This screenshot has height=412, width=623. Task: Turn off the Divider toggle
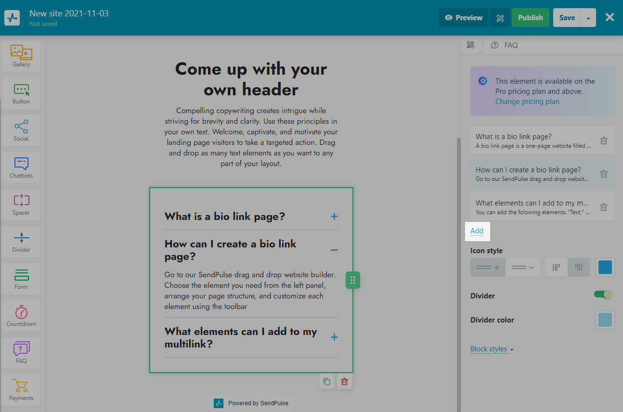click(603, 294)
